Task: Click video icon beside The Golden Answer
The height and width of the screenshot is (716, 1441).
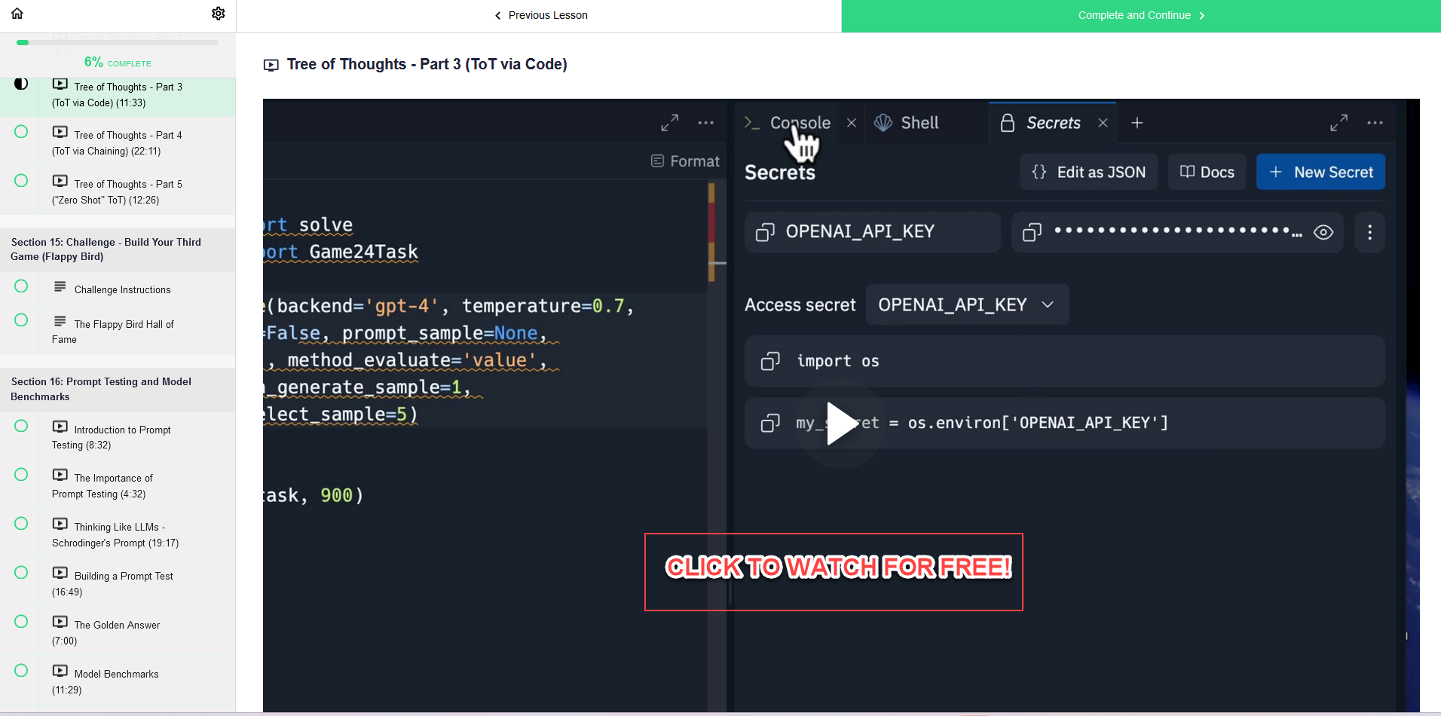Action: 60,622
